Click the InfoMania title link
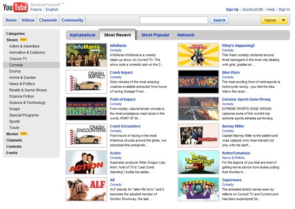 [118, 46]
